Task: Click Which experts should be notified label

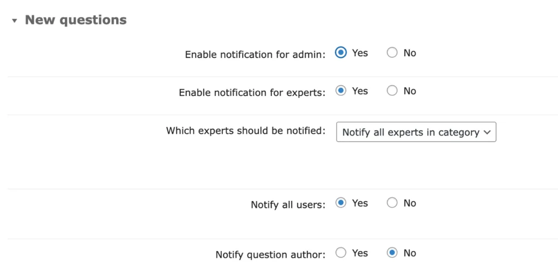Action: (x=246, y=131)
